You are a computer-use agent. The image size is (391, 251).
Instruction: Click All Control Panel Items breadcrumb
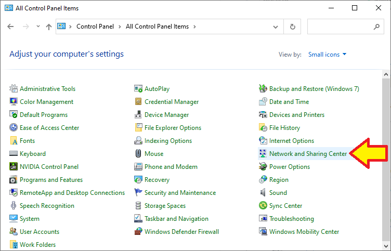point(157,27)
